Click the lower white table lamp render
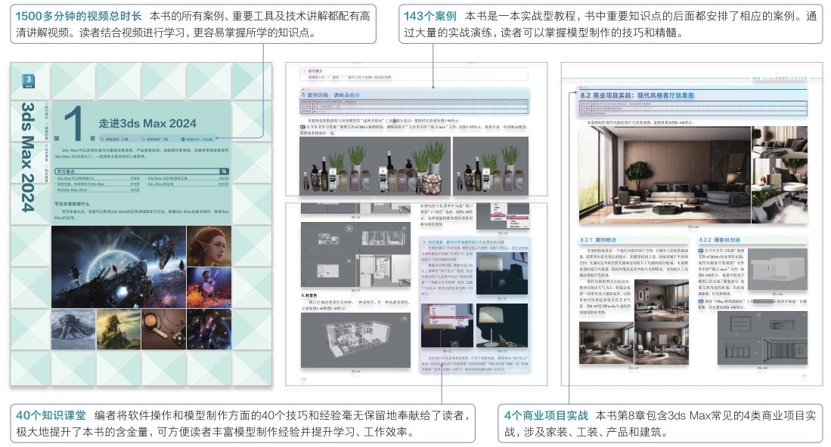This screenshot has height=447, width=831. (x=502, y=325)
